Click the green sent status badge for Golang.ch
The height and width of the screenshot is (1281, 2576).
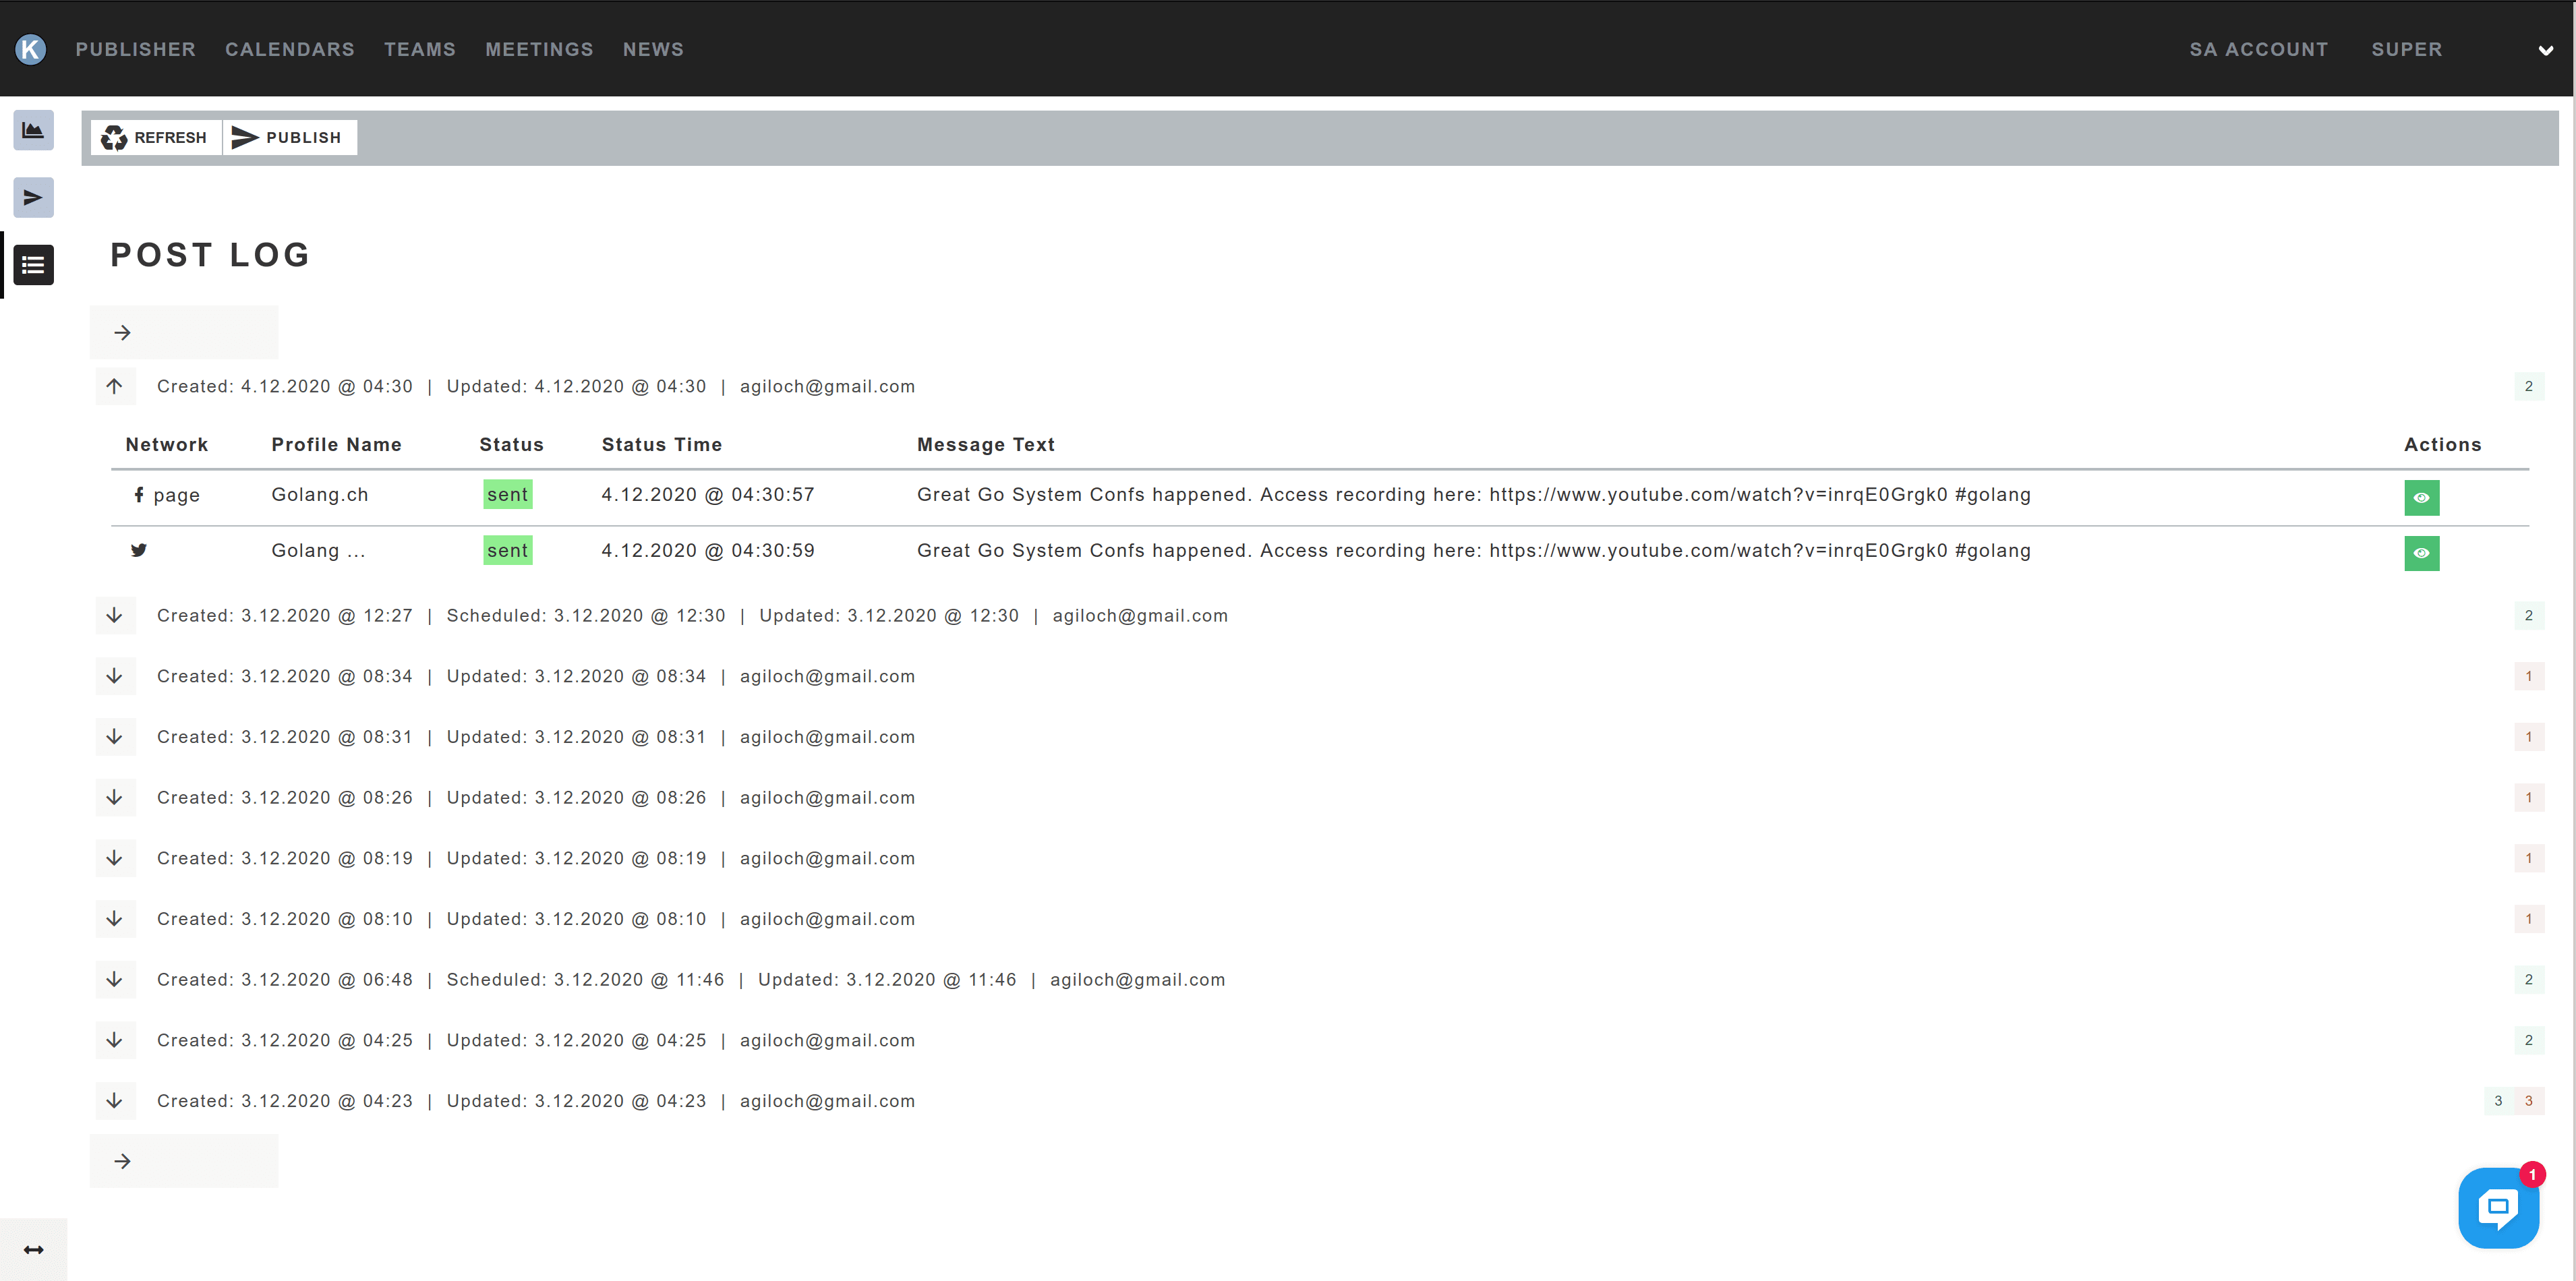coord(507,495)
